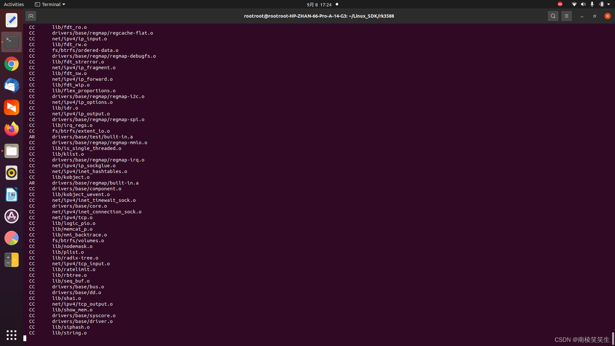615x346 pixels.
Task: Open LibreOffice Writer from the dock
Action: [x=11, y=194]
